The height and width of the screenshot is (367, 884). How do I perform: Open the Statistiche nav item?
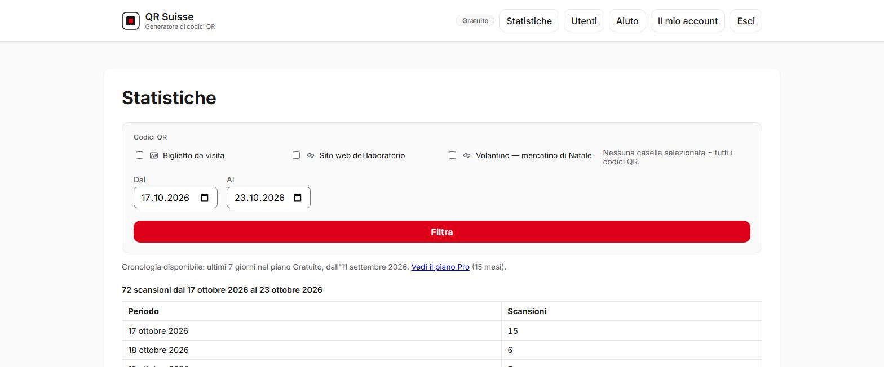[529, 21]
